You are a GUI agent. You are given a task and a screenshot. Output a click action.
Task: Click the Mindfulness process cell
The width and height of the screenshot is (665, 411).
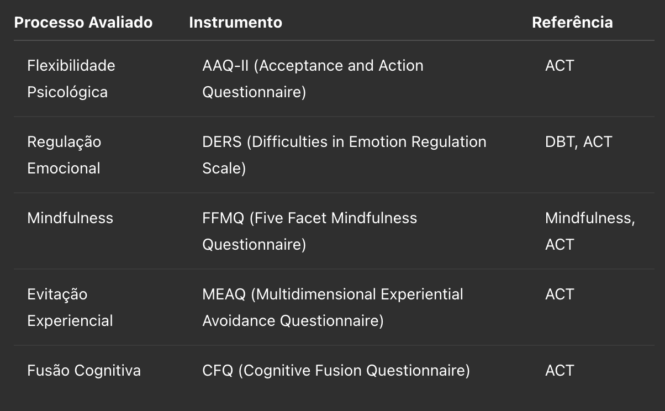[70, 218]
